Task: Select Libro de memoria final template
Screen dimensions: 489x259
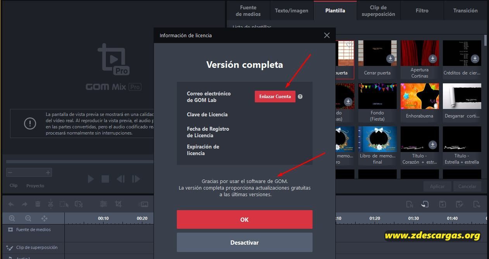Action: [x=377, y=139]
